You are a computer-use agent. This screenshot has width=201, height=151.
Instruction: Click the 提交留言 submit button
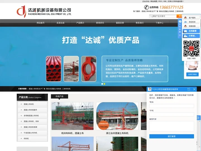(171, 136)
